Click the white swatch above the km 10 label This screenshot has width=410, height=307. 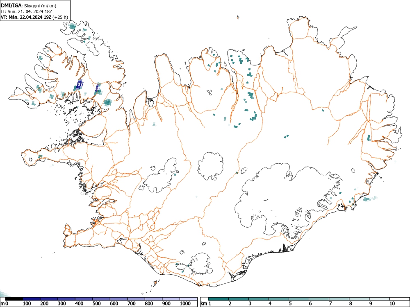point(399,299)
